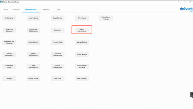Open Cost Centre Maintenance

tap(58, 54)
